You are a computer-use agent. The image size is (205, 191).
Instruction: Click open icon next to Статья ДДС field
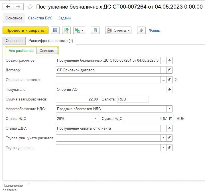[170, 128]
